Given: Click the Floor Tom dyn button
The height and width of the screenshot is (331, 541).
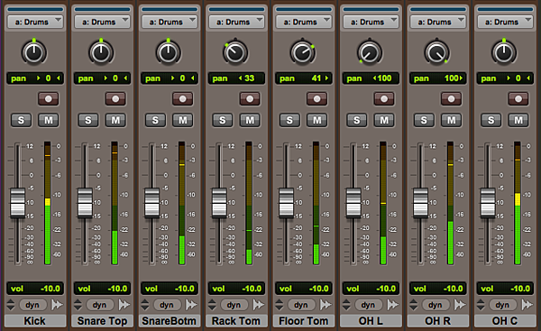Looking at the screenshot, I should coord(300,305).
